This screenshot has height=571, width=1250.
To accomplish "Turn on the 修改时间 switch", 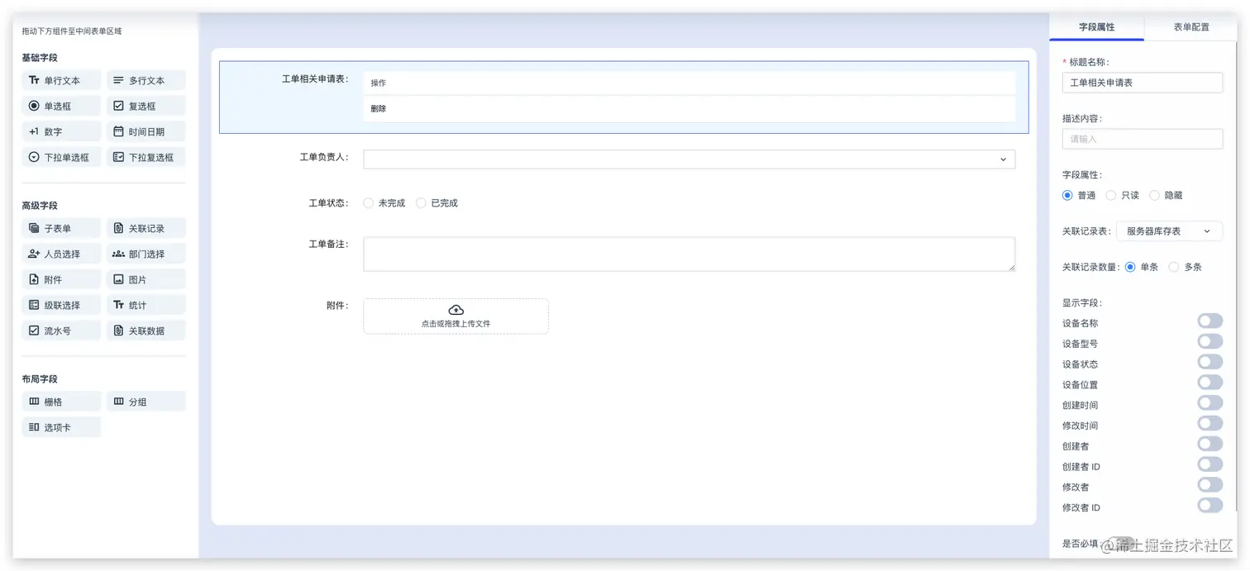I will click(x=1209, y=423).
